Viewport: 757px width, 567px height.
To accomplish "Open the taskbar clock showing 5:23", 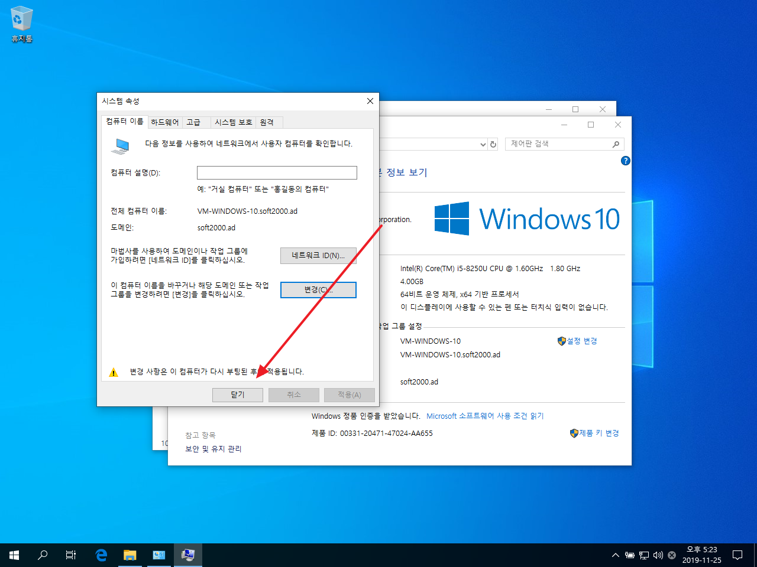I will pos(701,555).
